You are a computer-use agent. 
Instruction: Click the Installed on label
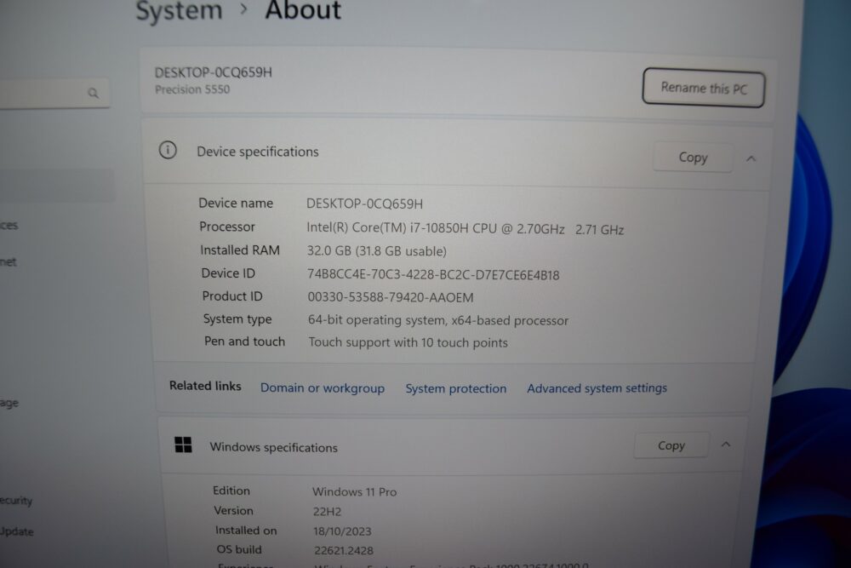coord(247,530)
